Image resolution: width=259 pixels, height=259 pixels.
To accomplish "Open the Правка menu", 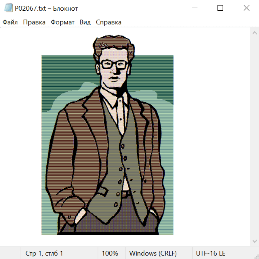I will 34,22.
